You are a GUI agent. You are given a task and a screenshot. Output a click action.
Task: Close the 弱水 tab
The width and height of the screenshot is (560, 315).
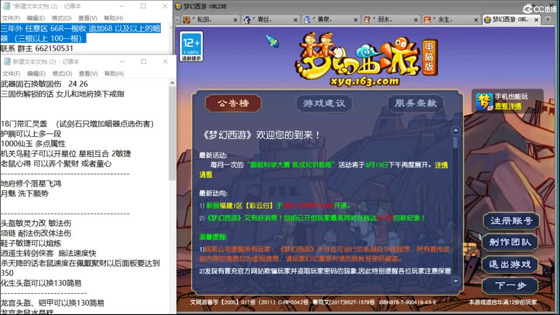click(416, 20)
